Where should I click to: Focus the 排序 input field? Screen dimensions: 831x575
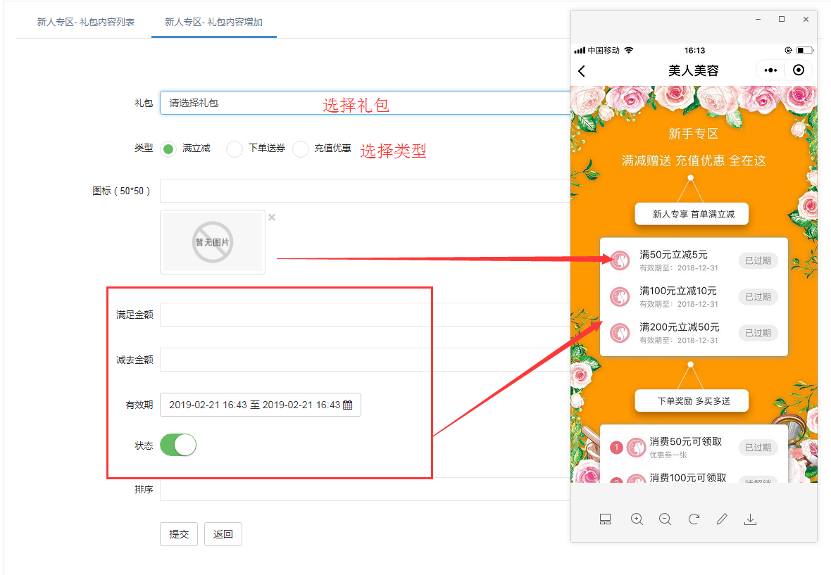tap(365, 489)
